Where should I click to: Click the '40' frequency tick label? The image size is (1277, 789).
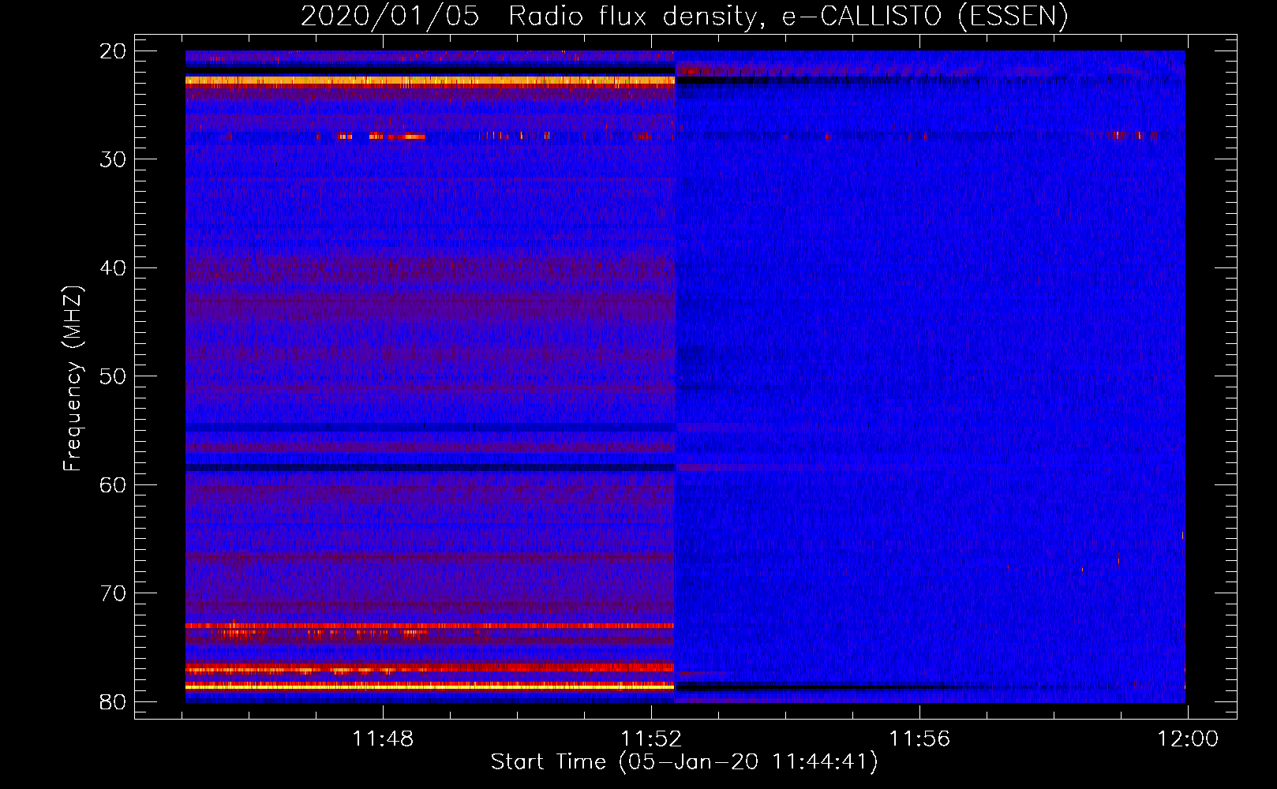[114, 268]
